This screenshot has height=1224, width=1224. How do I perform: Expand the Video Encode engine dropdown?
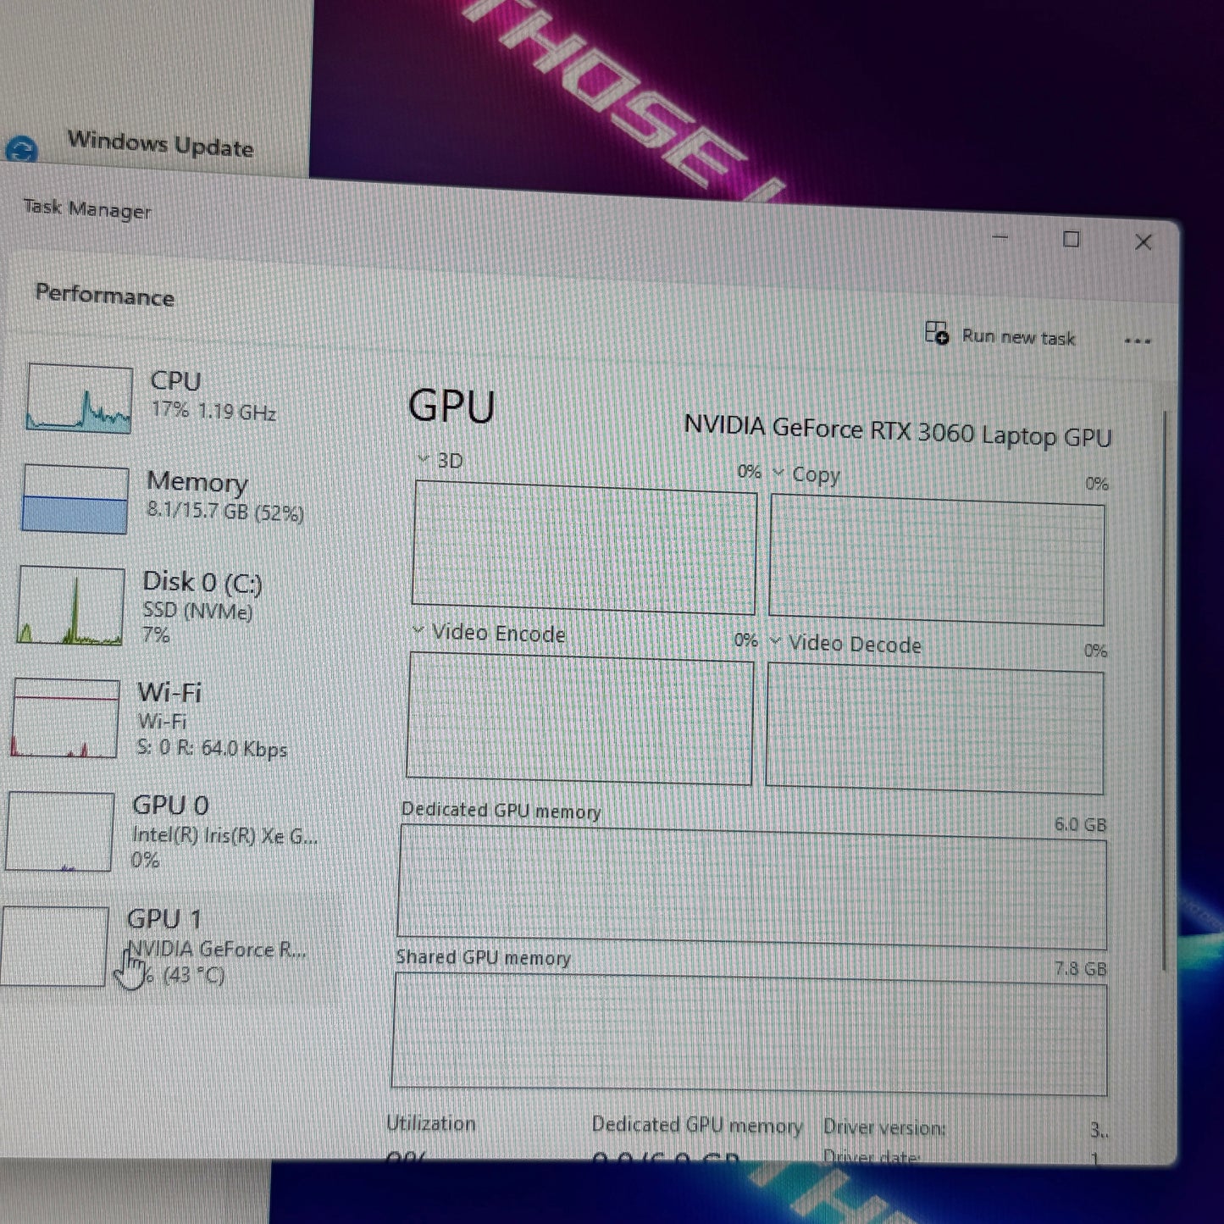(418, 630)
